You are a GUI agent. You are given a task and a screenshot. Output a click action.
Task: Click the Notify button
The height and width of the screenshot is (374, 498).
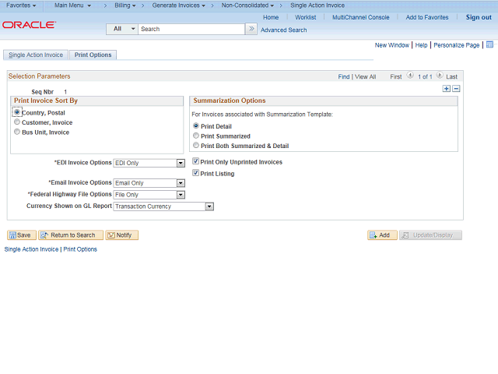122,235
